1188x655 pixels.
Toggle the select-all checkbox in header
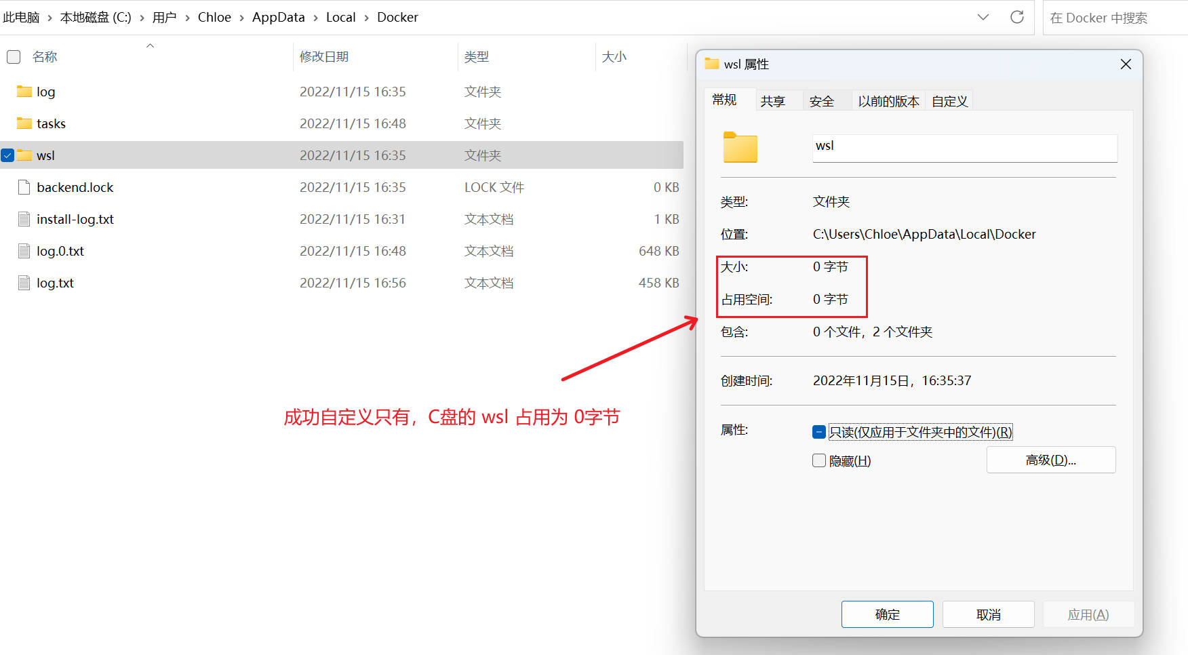[14, 57]
